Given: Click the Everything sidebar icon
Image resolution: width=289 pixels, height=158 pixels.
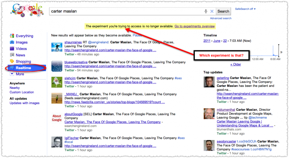Looking at the screenshot, I should click(12, 36).
